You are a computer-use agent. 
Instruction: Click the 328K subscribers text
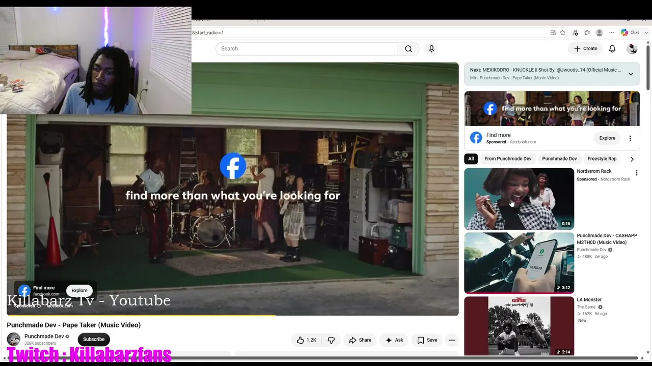tap(40, 344)
